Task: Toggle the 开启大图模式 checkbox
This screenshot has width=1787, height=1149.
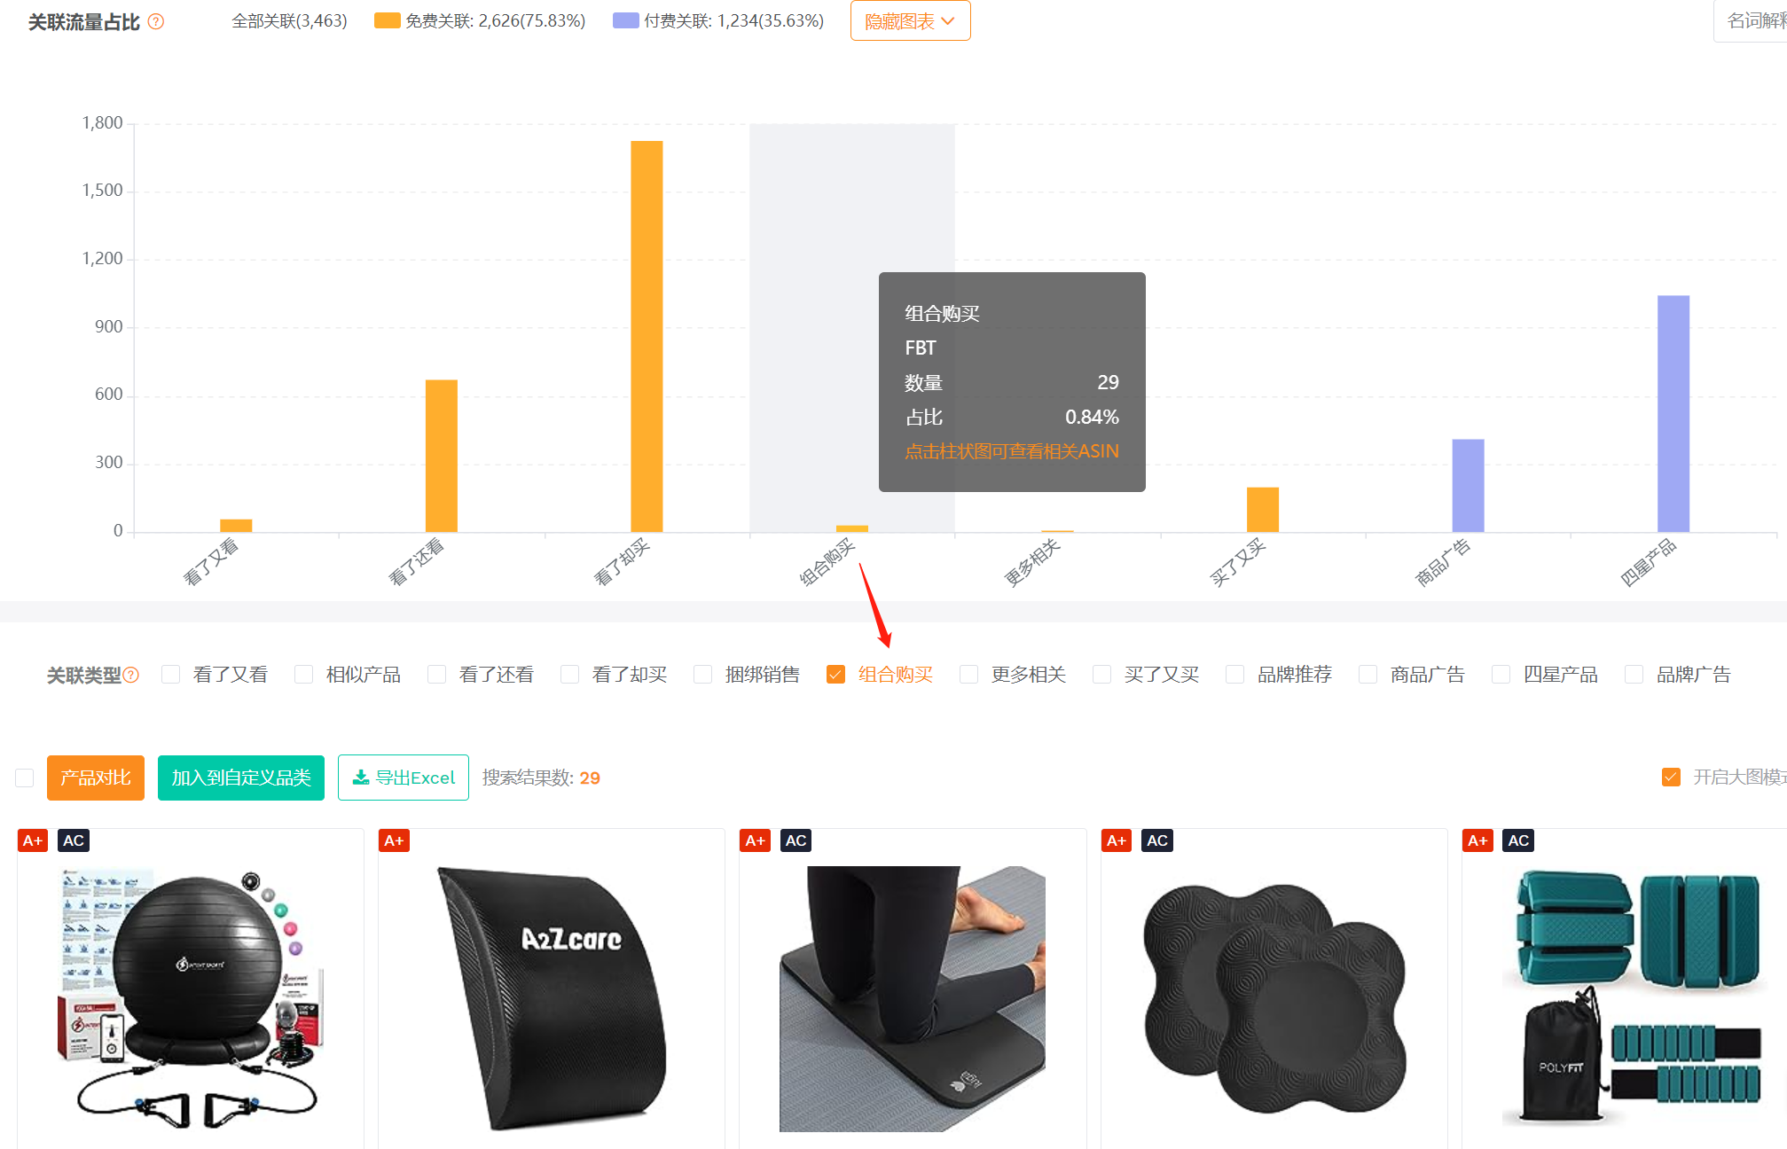Action: (1671, 778)
